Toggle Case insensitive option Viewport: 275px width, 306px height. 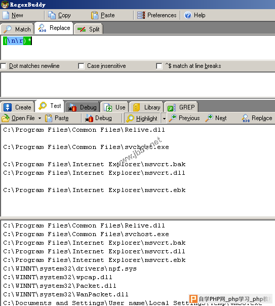(x=81, y=66)
